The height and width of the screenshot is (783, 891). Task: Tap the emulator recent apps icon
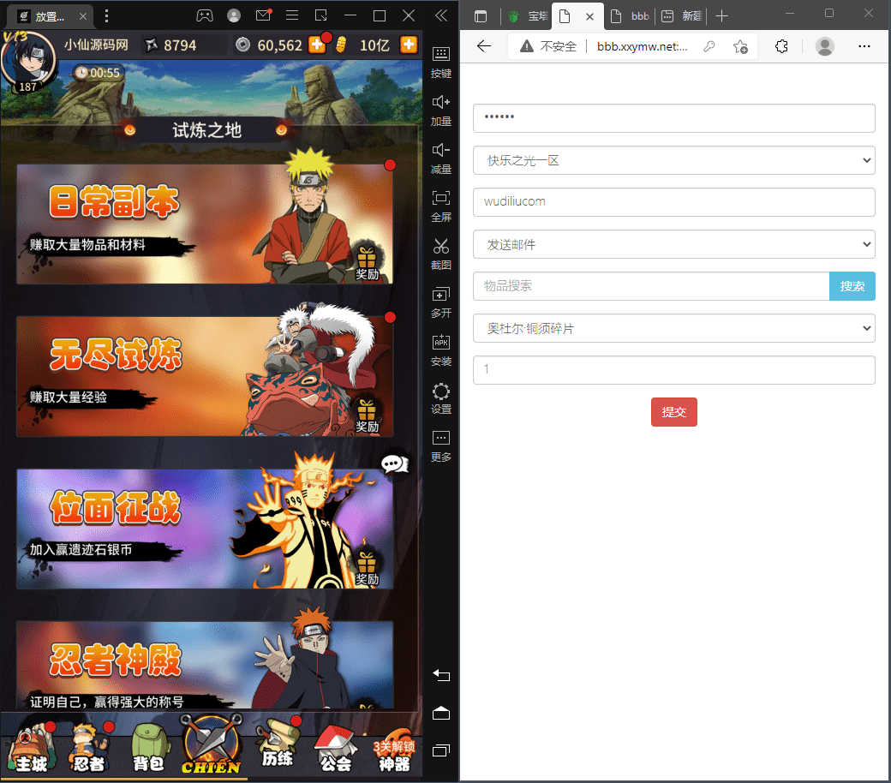pyautogui.click(x=441, y=750)
